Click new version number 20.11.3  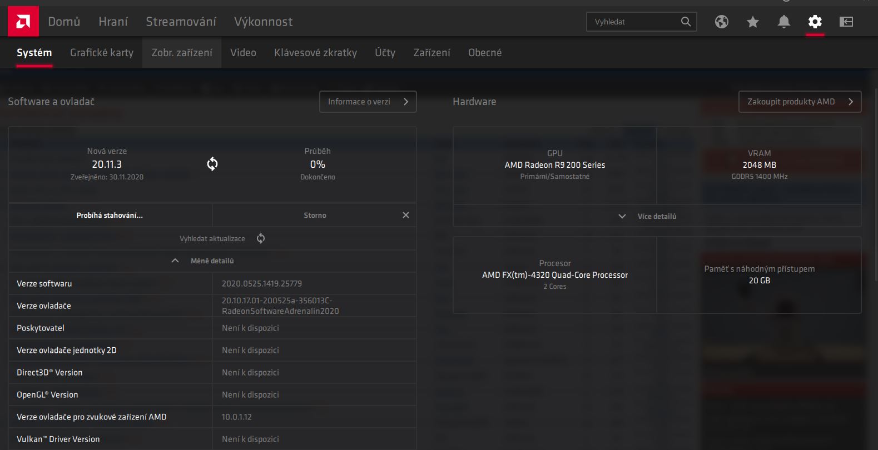(x=107, y=164)
